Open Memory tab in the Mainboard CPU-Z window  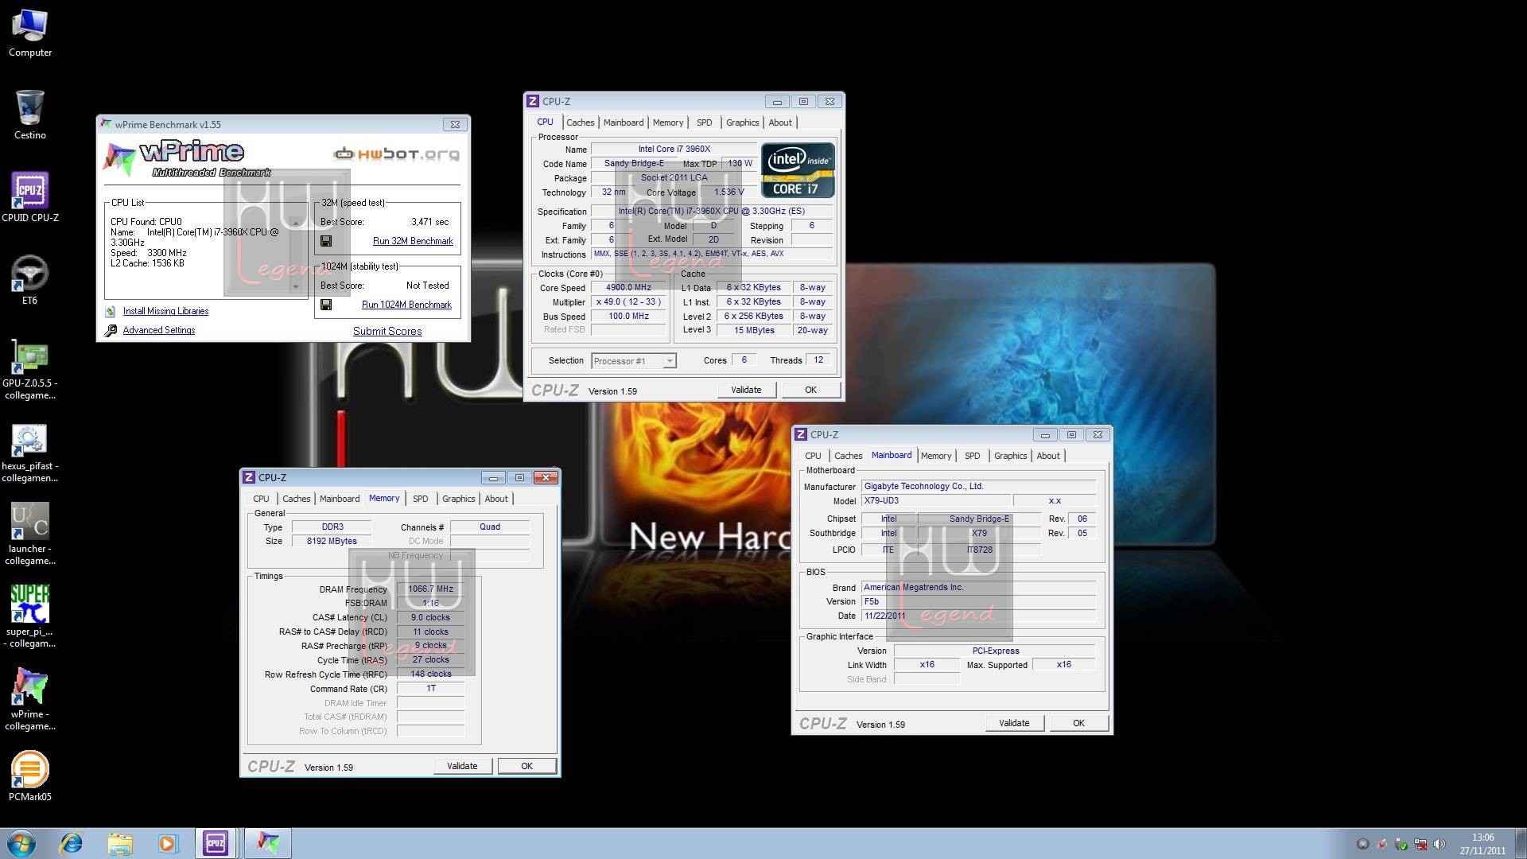tap(935, 456)
